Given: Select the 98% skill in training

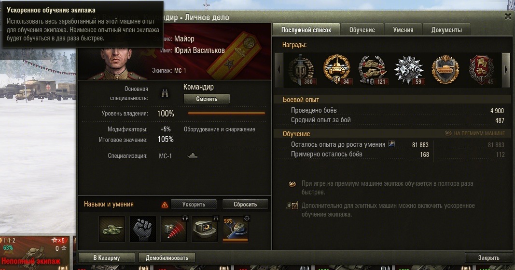Looking at the screenshot, I should coord(235,229).
